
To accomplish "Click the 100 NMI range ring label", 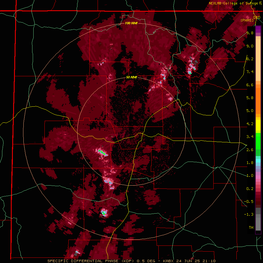I will [131, 23].
